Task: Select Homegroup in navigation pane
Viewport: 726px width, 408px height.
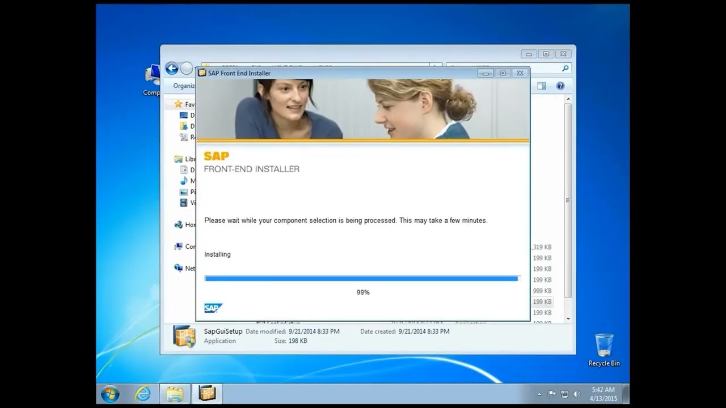Action: pyautogui.click(x=184, y=224)
